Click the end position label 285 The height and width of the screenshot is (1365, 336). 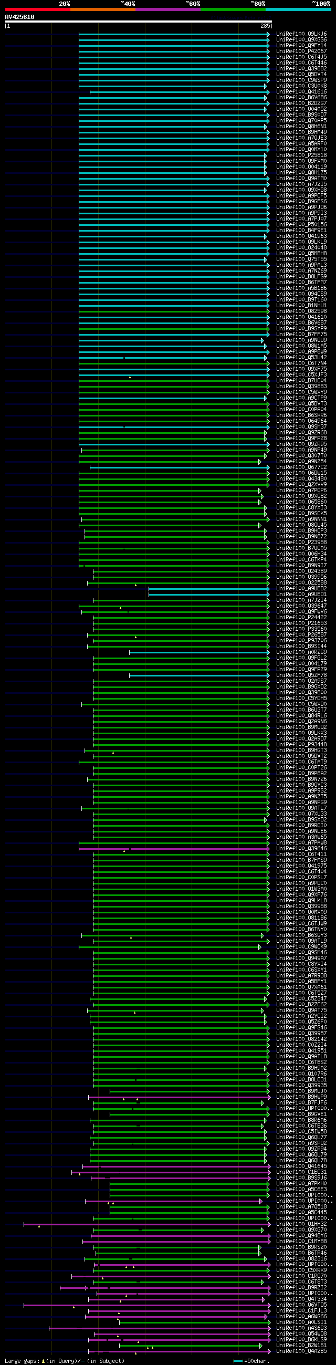click(x=265, y=26)
